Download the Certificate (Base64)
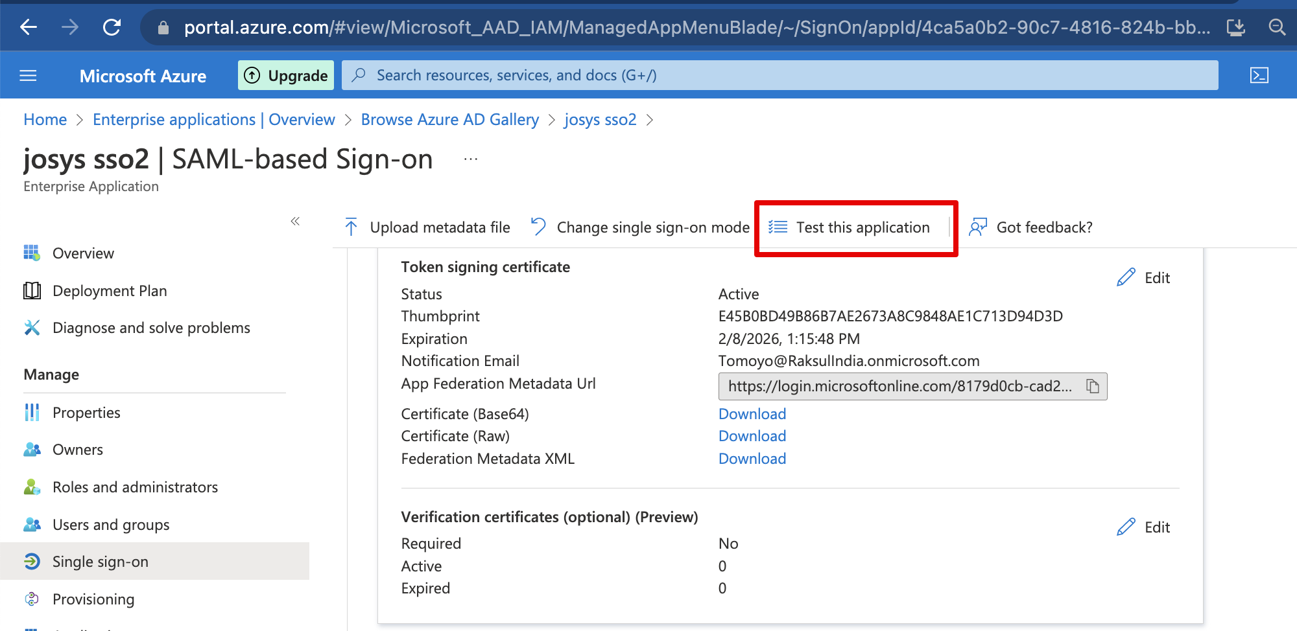Image resolution: width=1297 pixels, height=631 pixels. pyautogui.click(x=752, y=414)
